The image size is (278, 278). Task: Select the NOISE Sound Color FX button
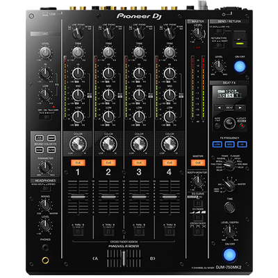point(39,150)
